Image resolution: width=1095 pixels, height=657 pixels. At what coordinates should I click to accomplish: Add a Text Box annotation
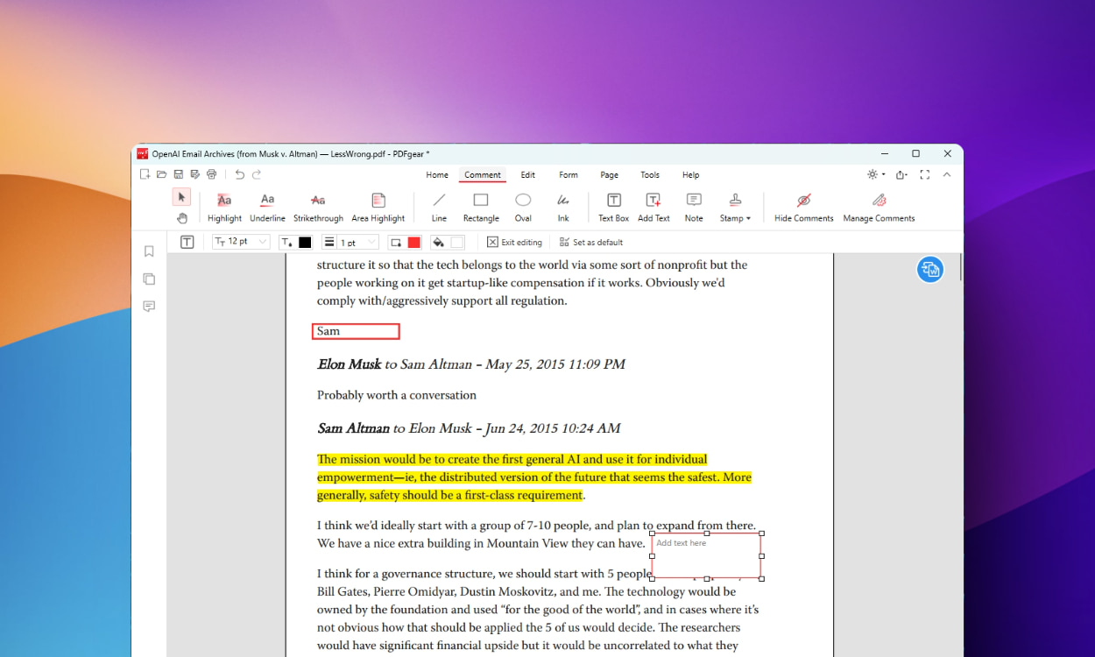tap(612, 206)
